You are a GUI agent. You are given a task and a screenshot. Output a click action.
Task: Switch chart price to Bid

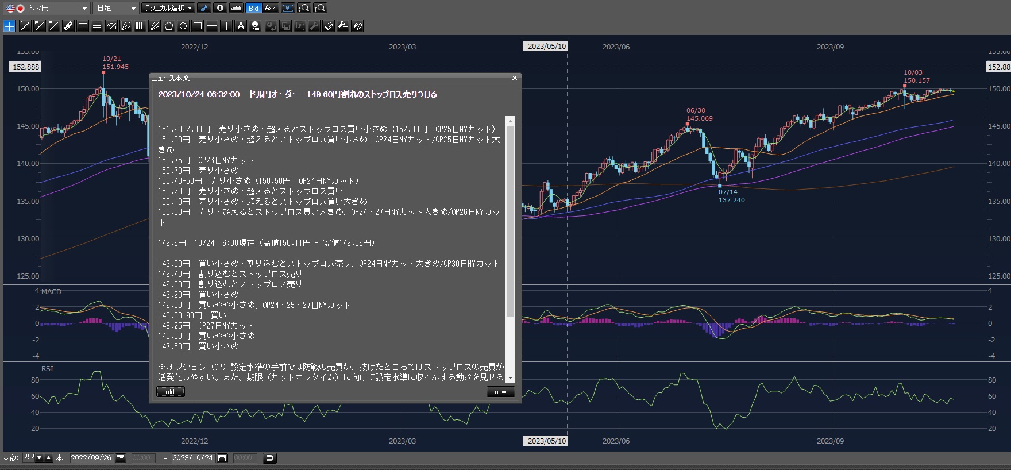253,8
